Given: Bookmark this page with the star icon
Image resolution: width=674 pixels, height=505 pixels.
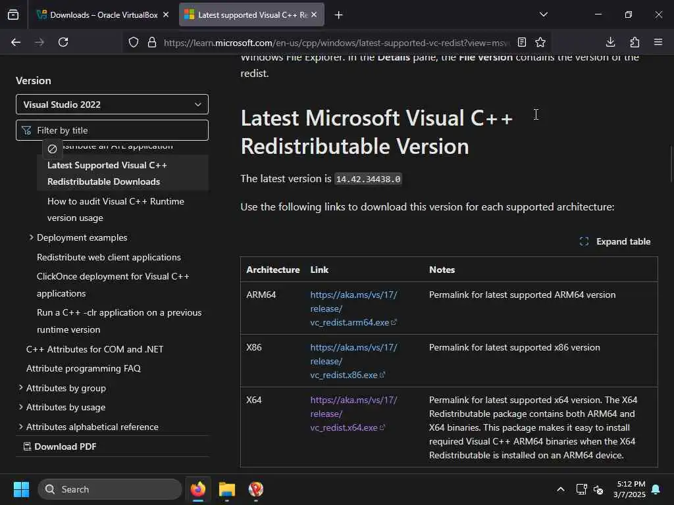Looking at the screenshot, I should point(540,42).
